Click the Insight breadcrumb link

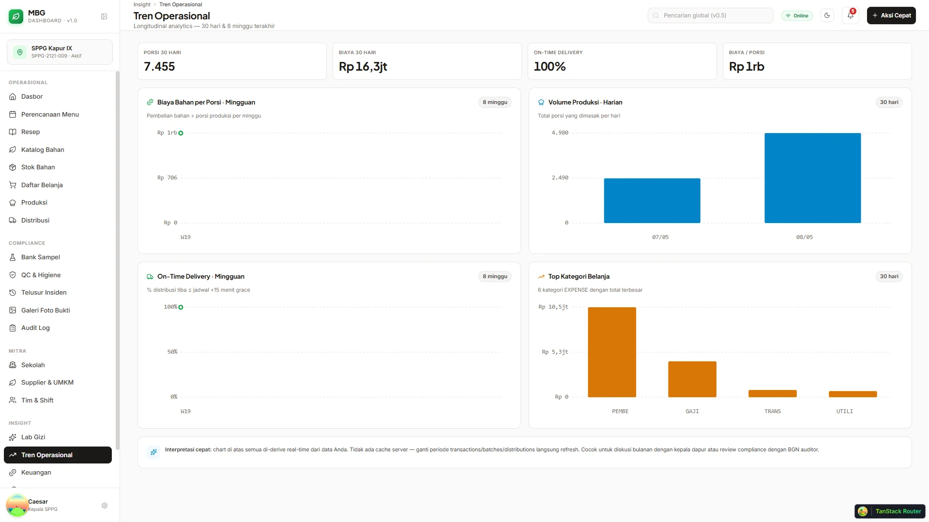point(142,4)
